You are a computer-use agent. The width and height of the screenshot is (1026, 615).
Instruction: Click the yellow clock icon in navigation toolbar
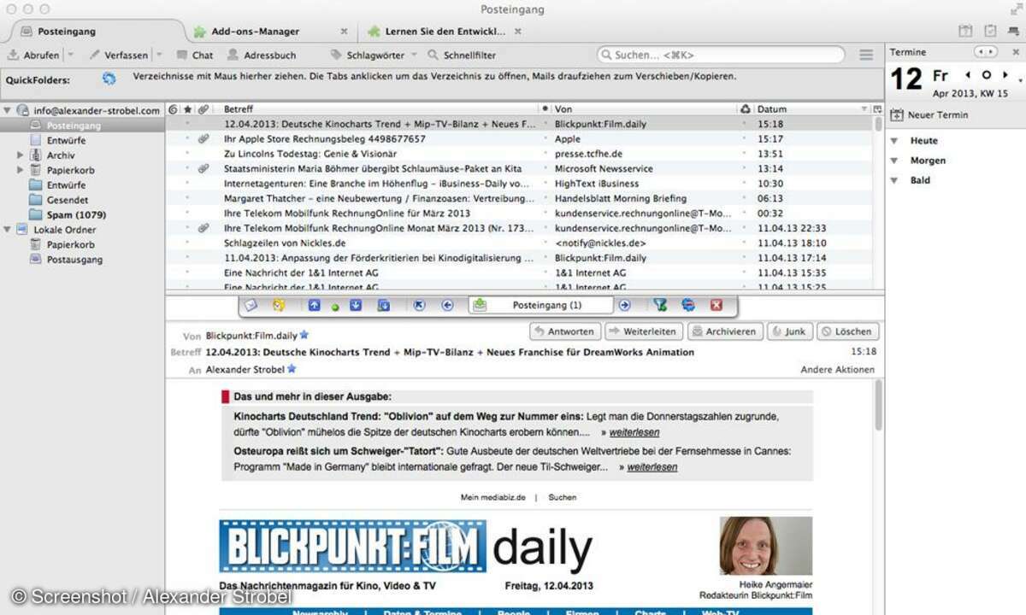tap(278, 305)
